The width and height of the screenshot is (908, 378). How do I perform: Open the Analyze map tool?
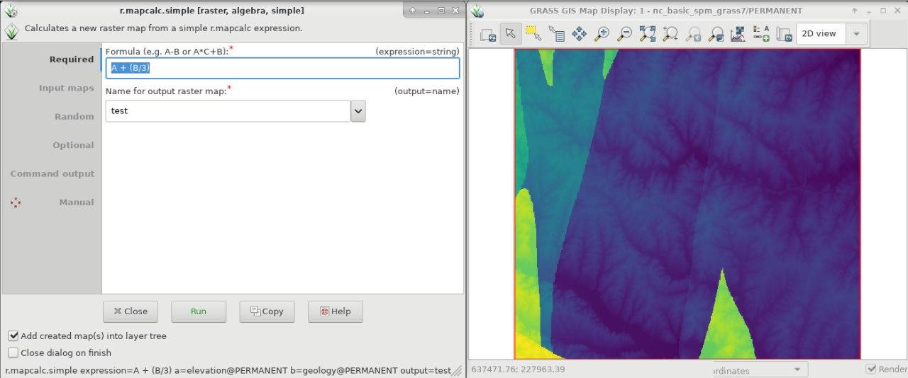tap(738, 34)
